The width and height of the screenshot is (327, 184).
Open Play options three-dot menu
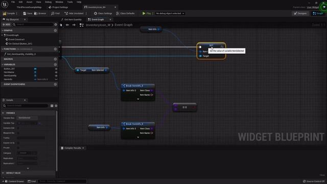pos(153,13)
